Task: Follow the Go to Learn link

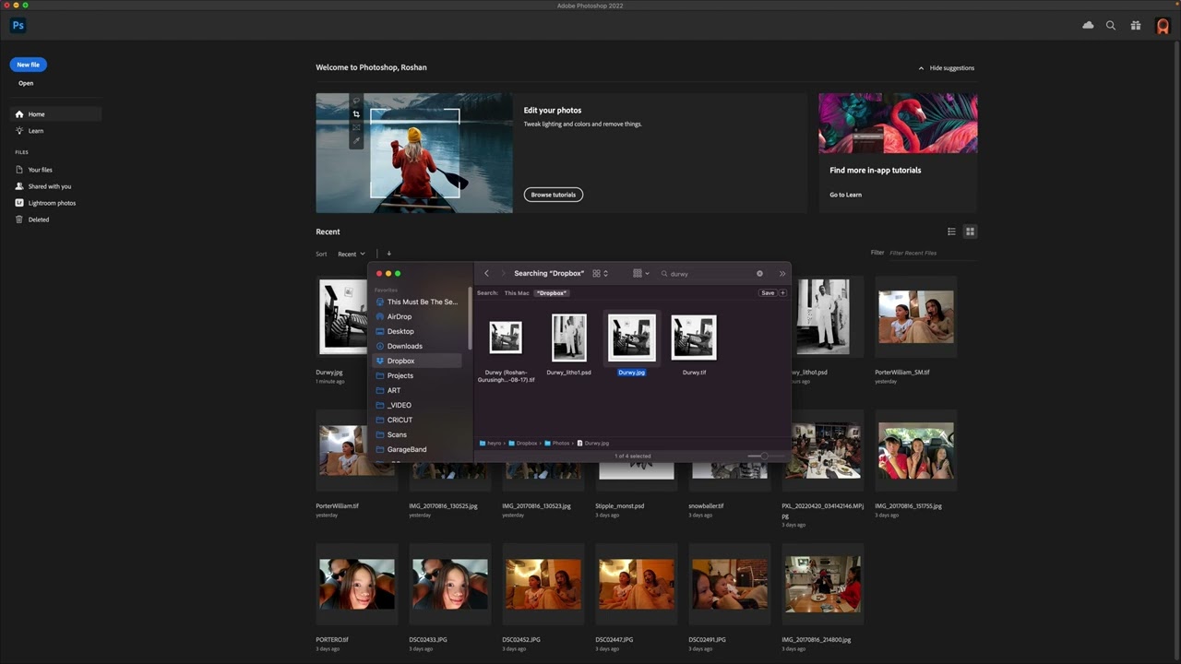Action: 845,195
